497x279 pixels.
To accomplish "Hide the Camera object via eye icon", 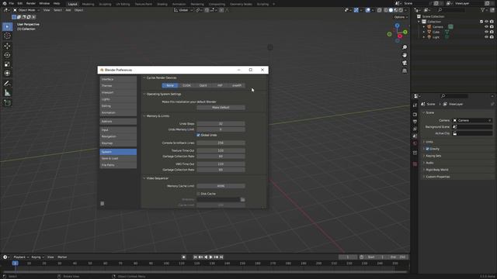I will click(x=486, y=27).
